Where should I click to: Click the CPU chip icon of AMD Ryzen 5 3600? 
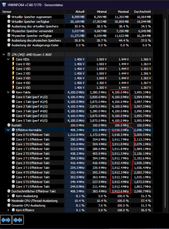point(9,54)
